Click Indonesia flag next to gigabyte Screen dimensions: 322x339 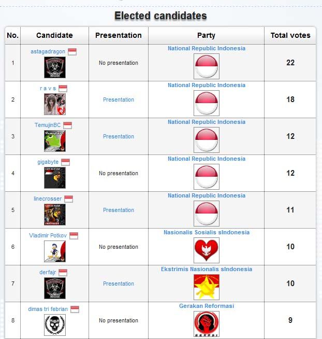65,162
